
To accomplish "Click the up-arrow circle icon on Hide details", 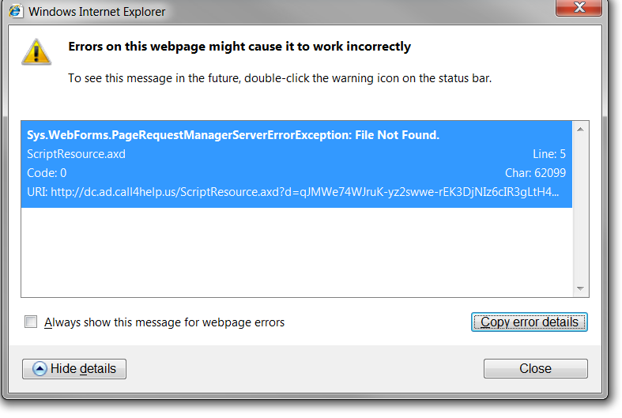I will coord(40,369).
